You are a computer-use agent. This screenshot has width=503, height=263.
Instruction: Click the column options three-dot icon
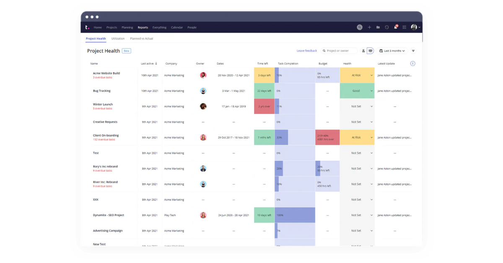point(412,64)
